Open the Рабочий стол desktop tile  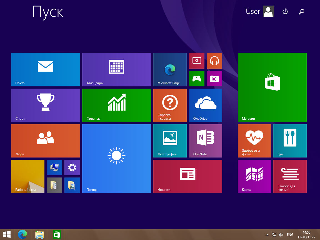coord(28,176)
